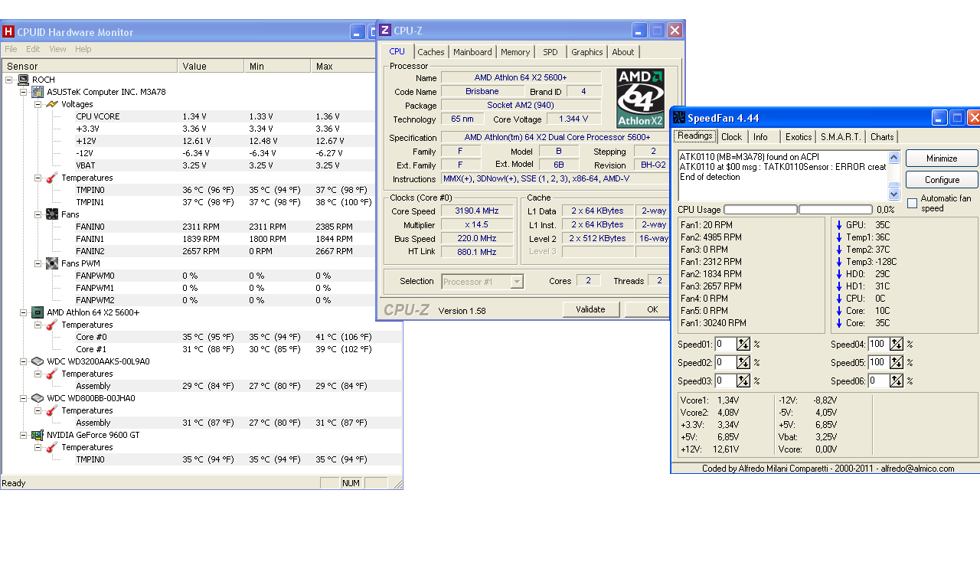Select the CPU VCORE voltage row

(201, 116)
